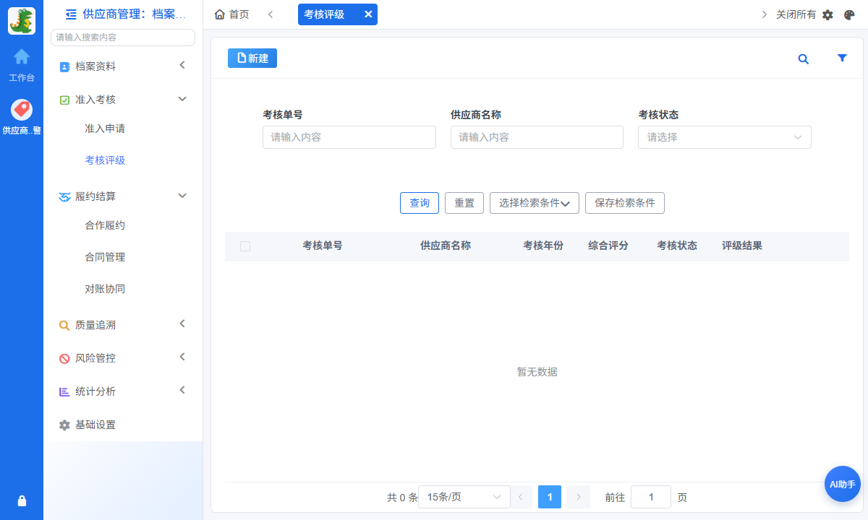Click the 考核年份 column header
This screenshot has height=520, width=868.
[x=543, y=246]
